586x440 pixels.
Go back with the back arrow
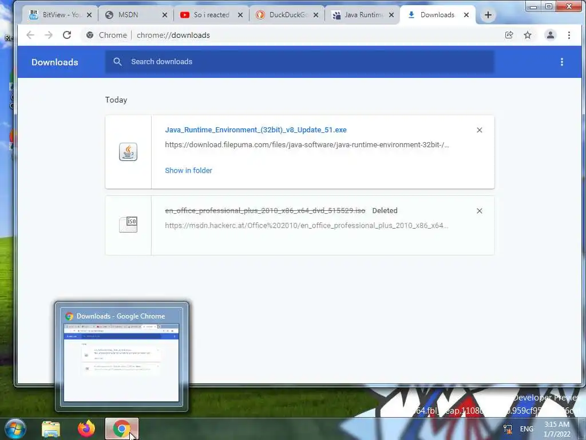coord(30,35)
